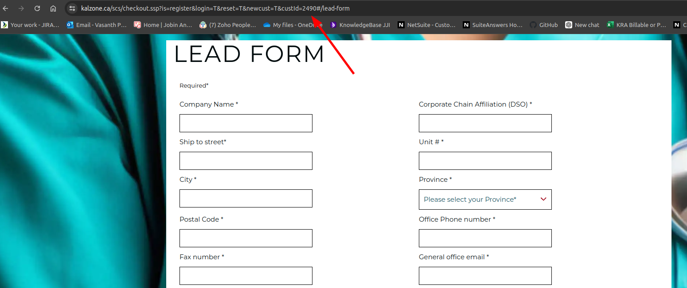Reload the page with refresh icon
This screenshot has height=288, width=687.
tap(37, 8)
